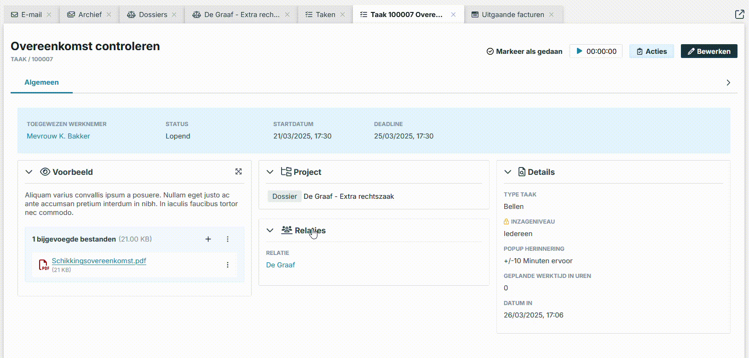Click the PDF file icon
749x358 pixels.
[44, 265]
